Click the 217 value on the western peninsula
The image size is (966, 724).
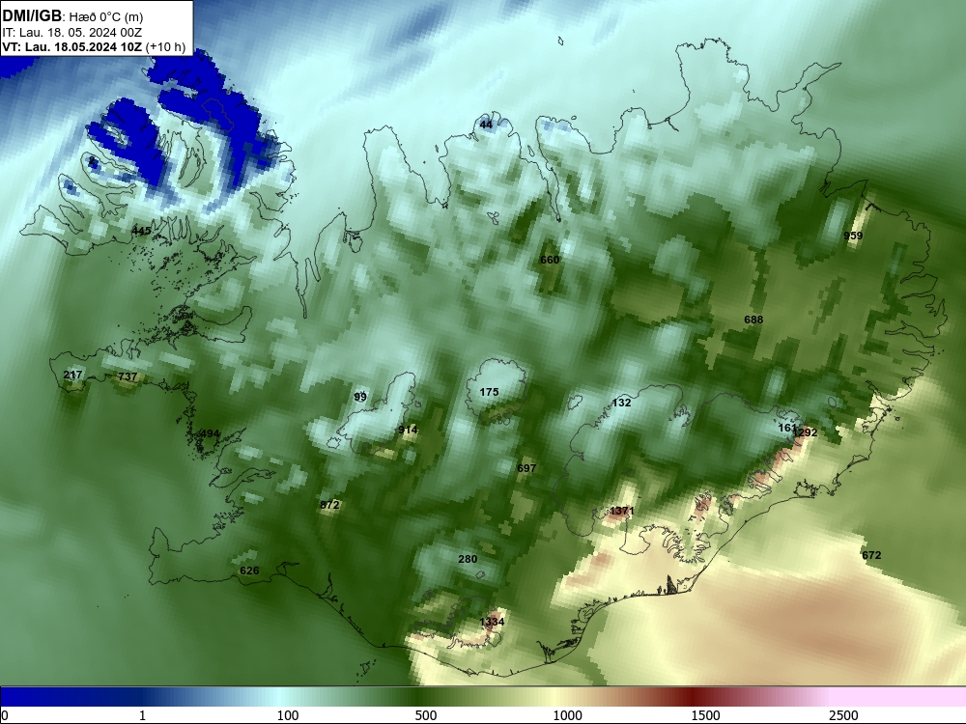[72, 375]
